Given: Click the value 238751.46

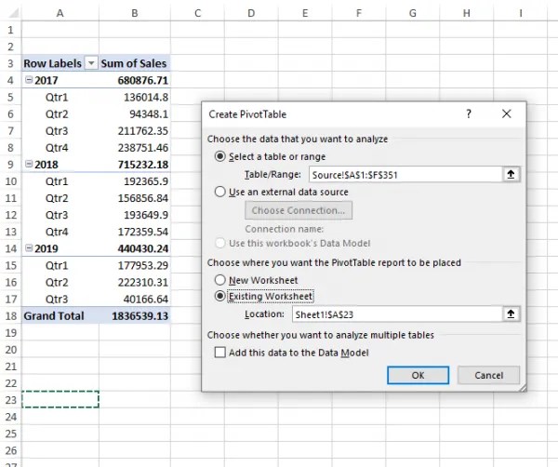Looking at the screenshot, I should (x=135, y=147).
